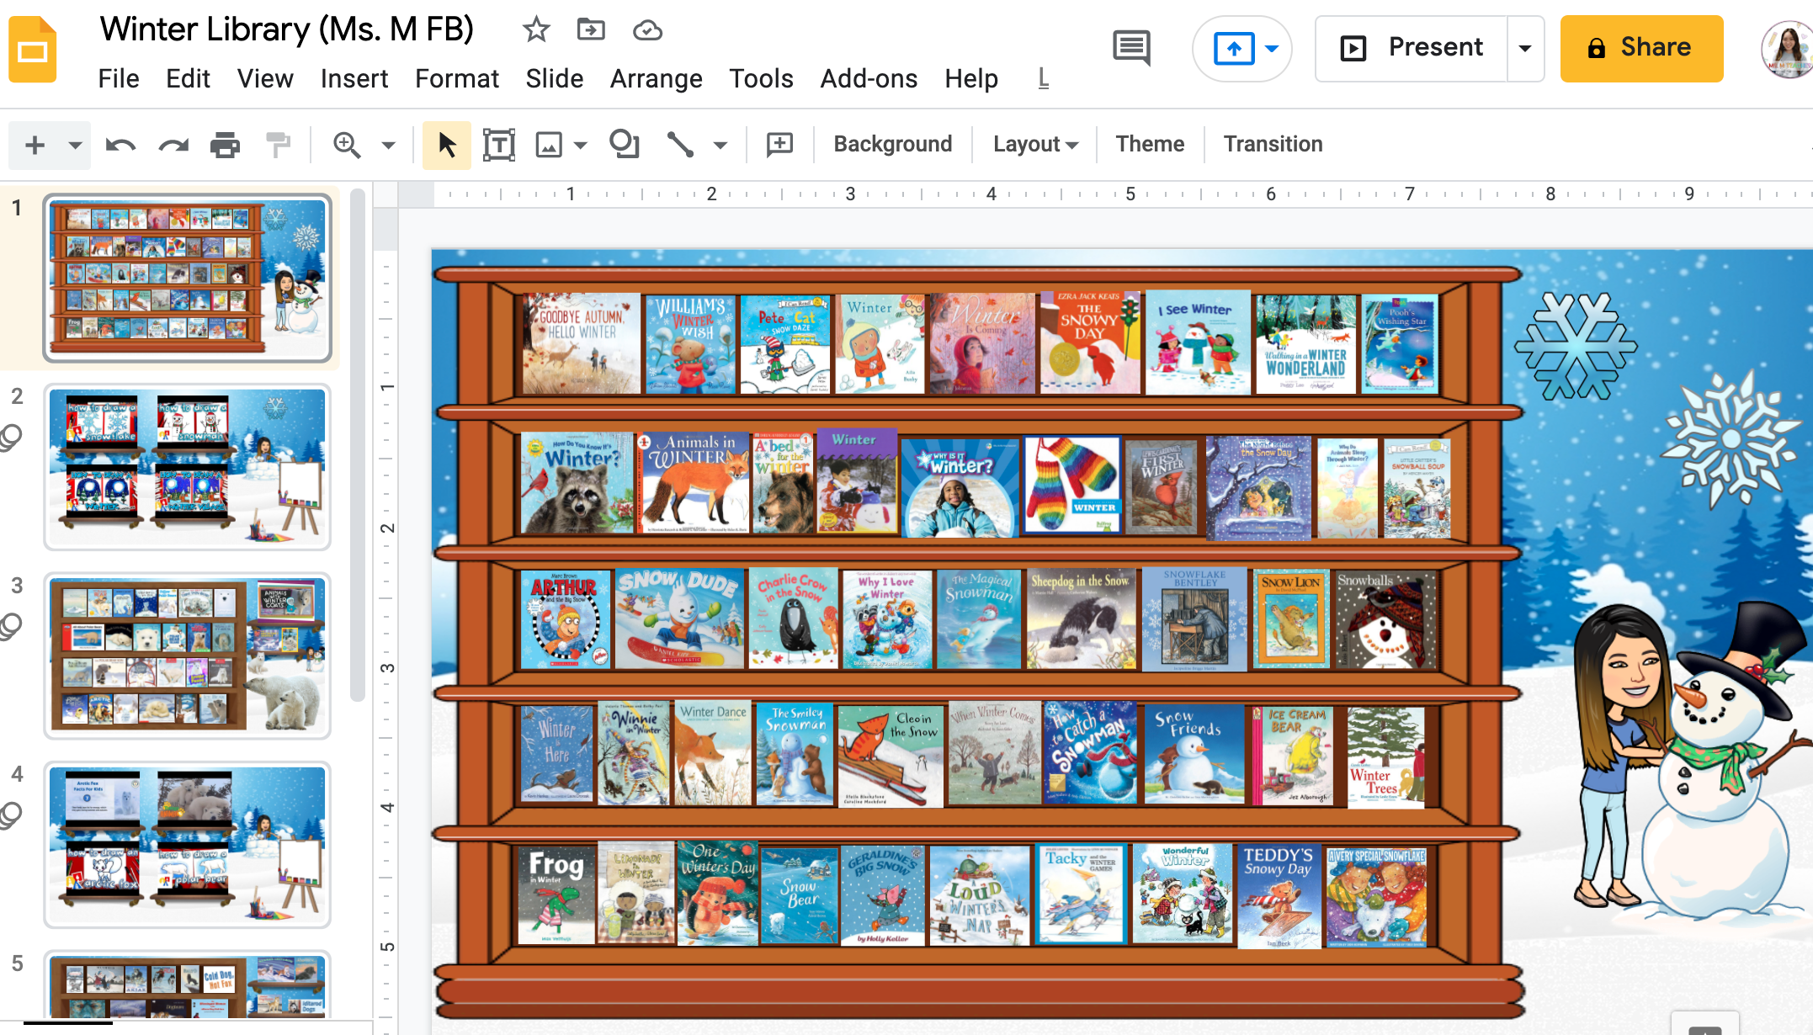Open slide 4 attached link icon
Viewport: 1813px width, 1035px height.
coord(12,815)
